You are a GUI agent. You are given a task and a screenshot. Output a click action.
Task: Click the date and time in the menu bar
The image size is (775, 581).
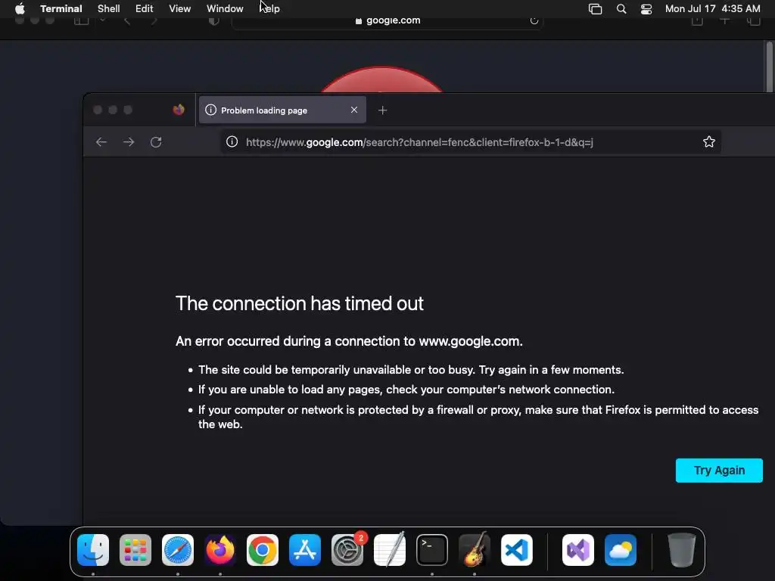pos(712,8)
